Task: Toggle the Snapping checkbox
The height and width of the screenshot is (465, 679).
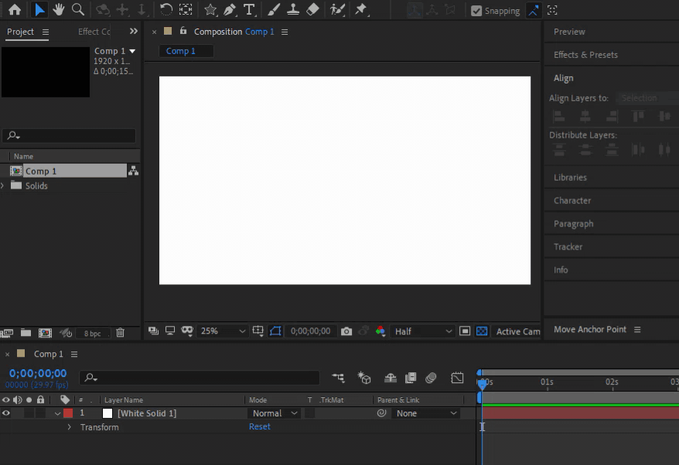Action: 476,11
